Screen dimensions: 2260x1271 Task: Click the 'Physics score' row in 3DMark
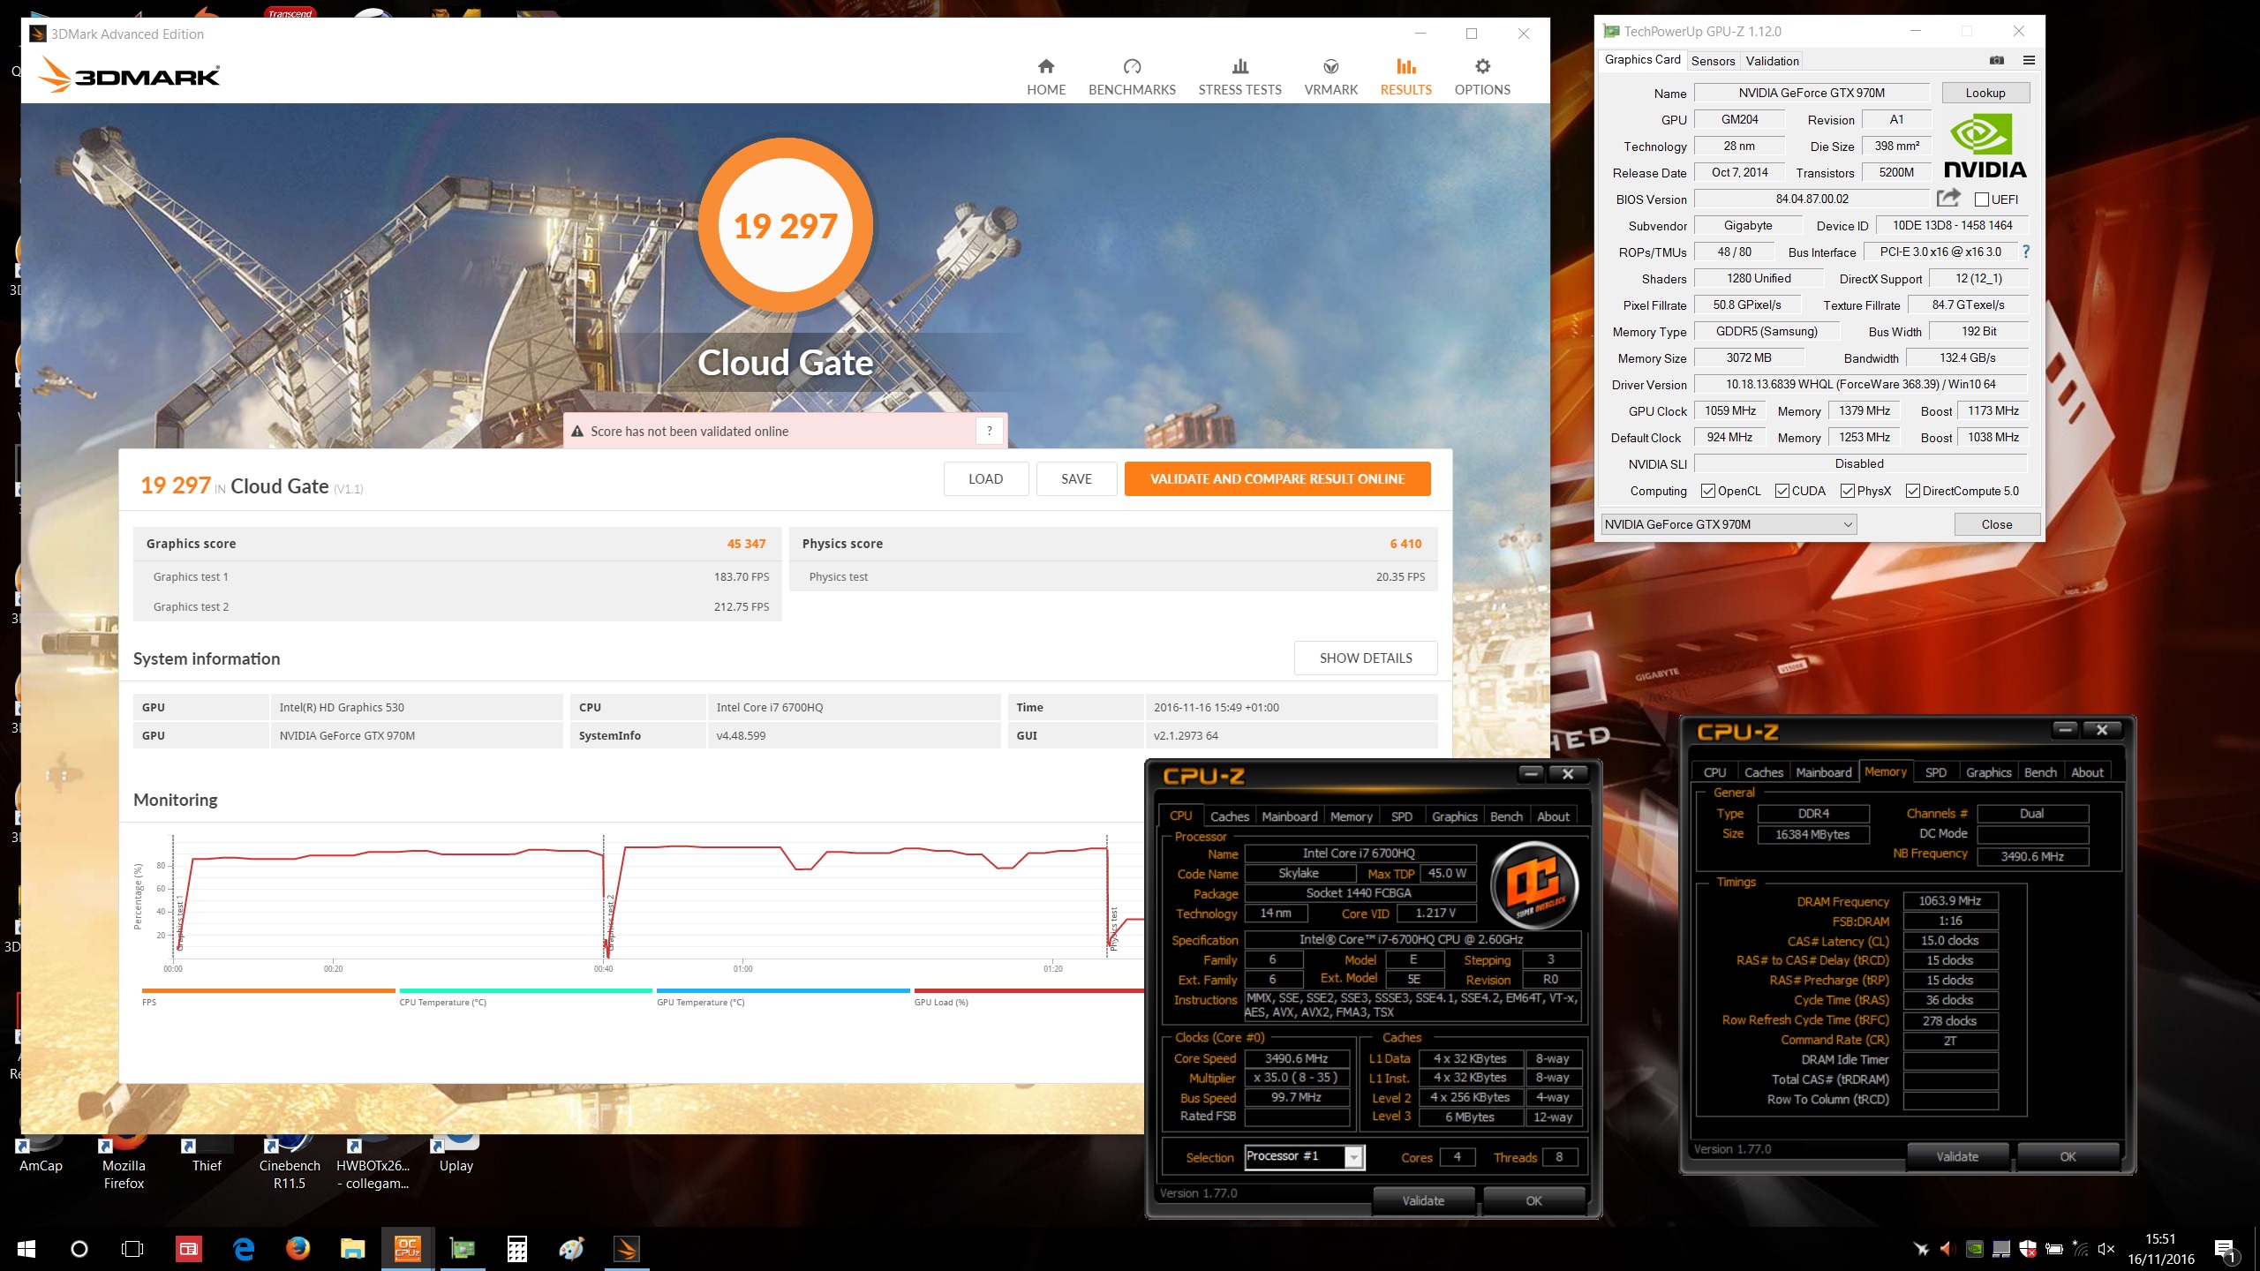point(1112,544)
